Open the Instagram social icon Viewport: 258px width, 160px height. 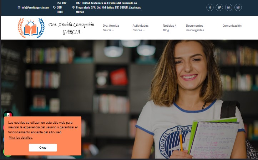pyautogui.click(x=238, y=7)
